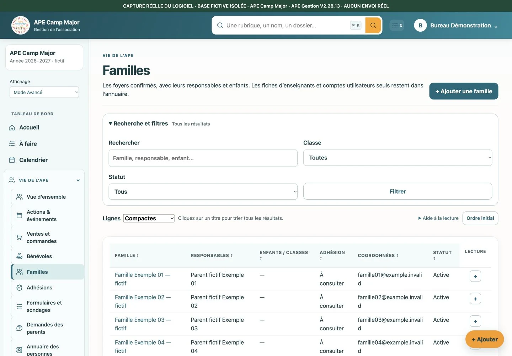The height and width of the screenshot is (356, 512).
Task: Click the Calendrier calendar icon
Action: tap(12, 160)
